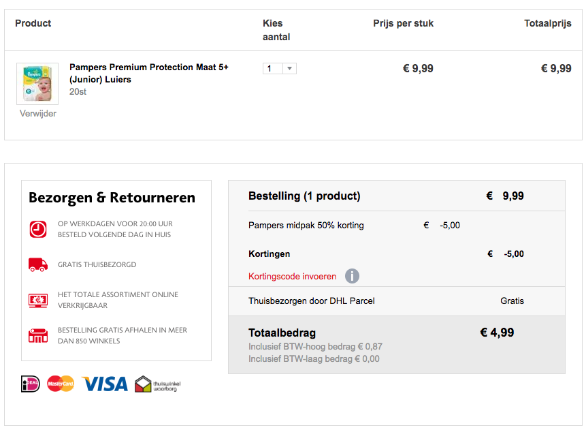Click the Totaalbedrag amount € 4,99

497,333
